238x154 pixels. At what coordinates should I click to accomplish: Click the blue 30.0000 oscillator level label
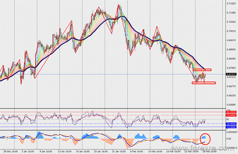pos(231,124)
